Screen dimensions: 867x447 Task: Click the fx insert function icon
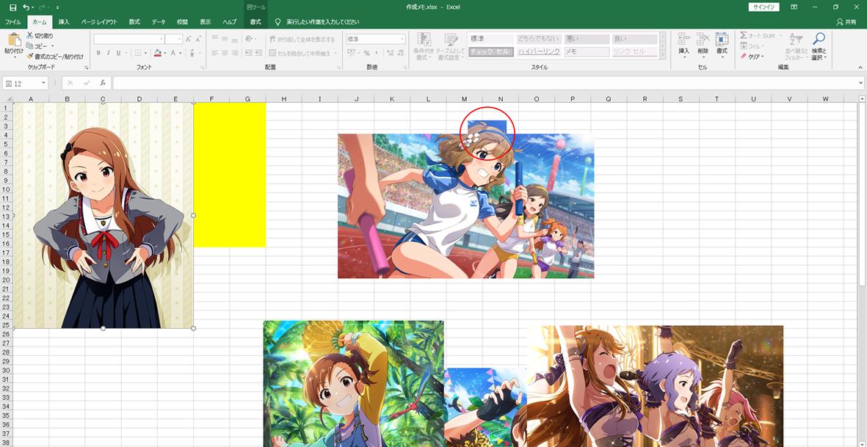[103, 83]
